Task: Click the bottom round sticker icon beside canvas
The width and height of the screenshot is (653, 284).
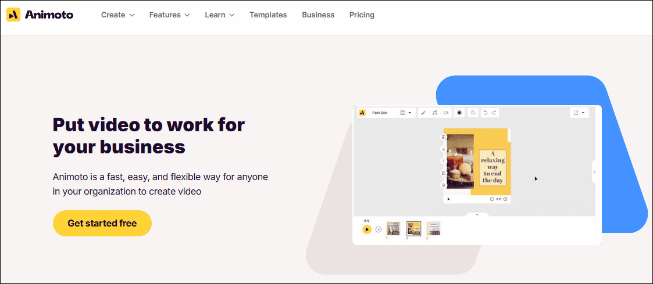Action: pos(444,185)
